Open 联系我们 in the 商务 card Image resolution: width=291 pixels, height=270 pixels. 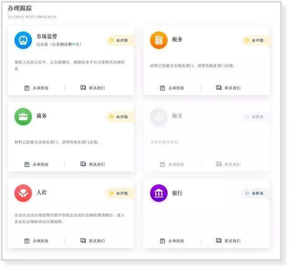pos(93,164)
